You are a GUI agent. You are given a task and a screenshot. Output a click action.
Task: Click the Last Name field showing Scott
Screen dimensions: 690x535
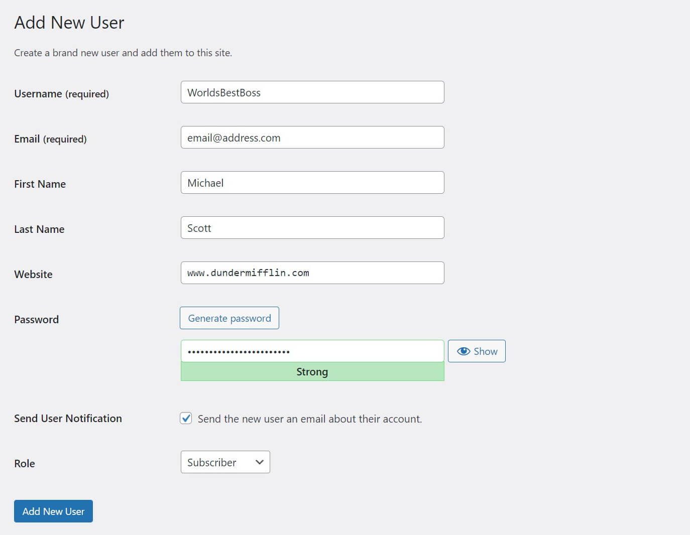pyautogui.click(x=312, y=227)
